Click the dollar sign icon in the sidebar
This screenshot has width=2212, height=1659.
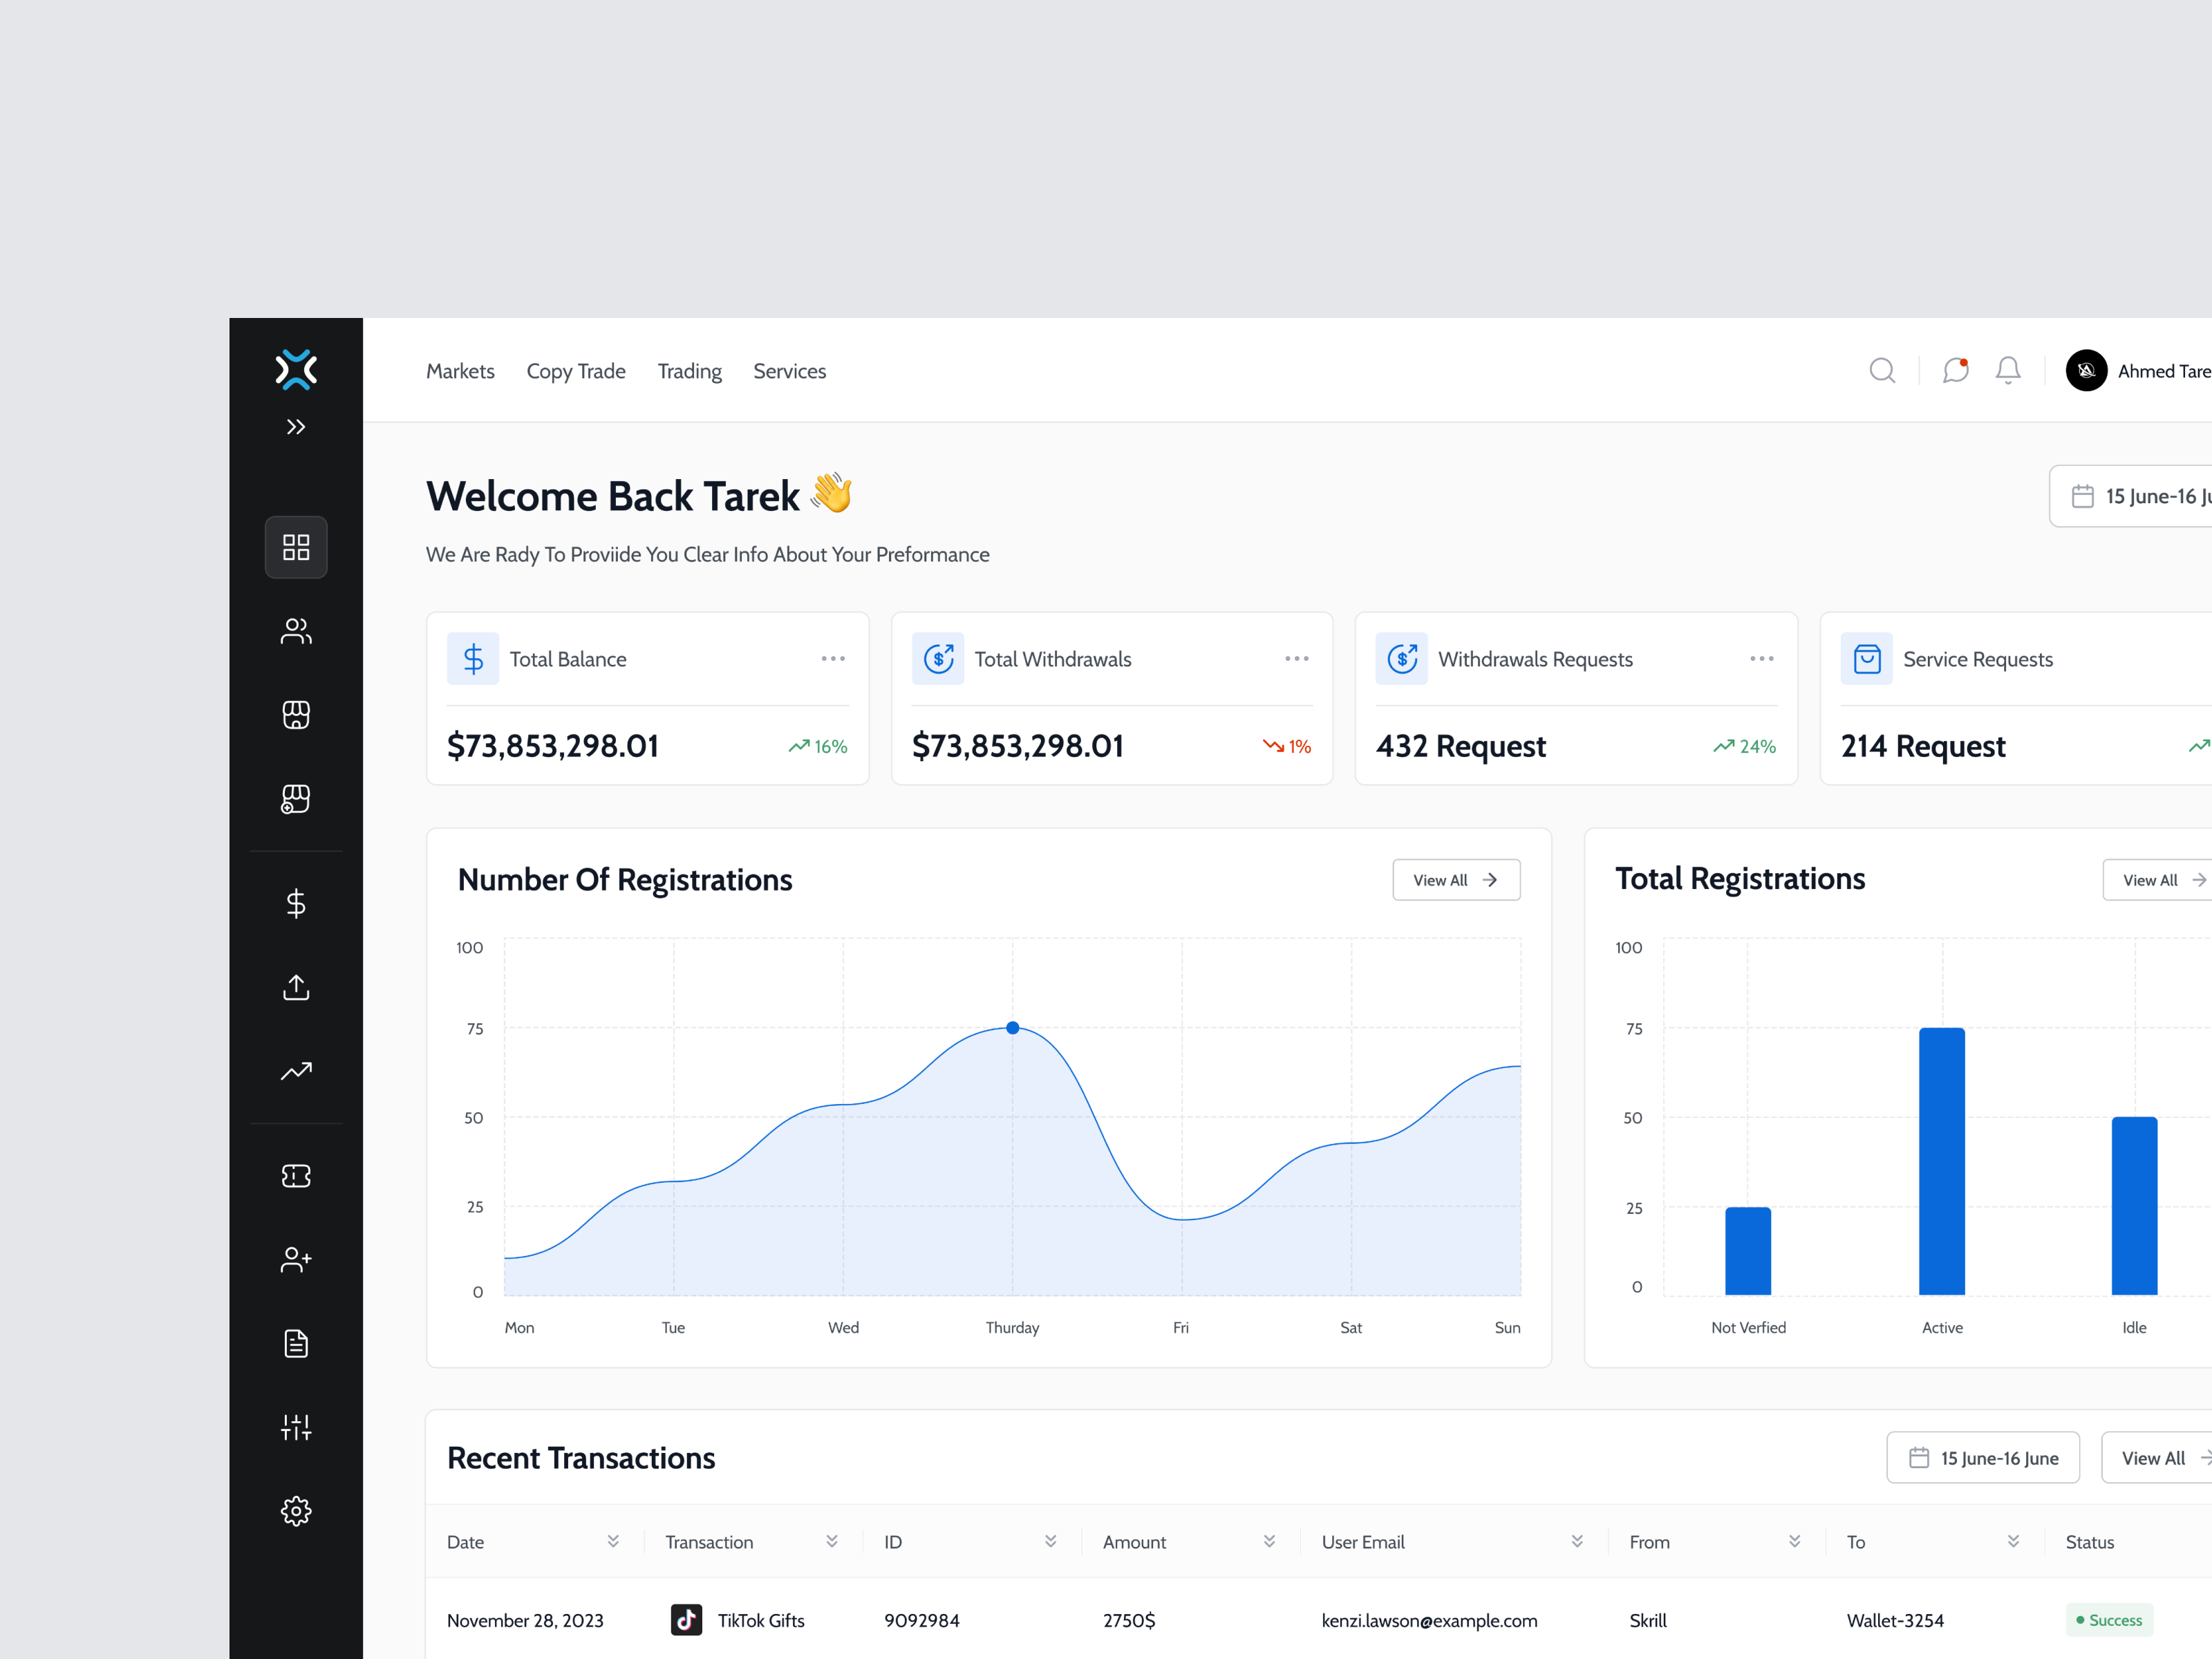point(296,903)
